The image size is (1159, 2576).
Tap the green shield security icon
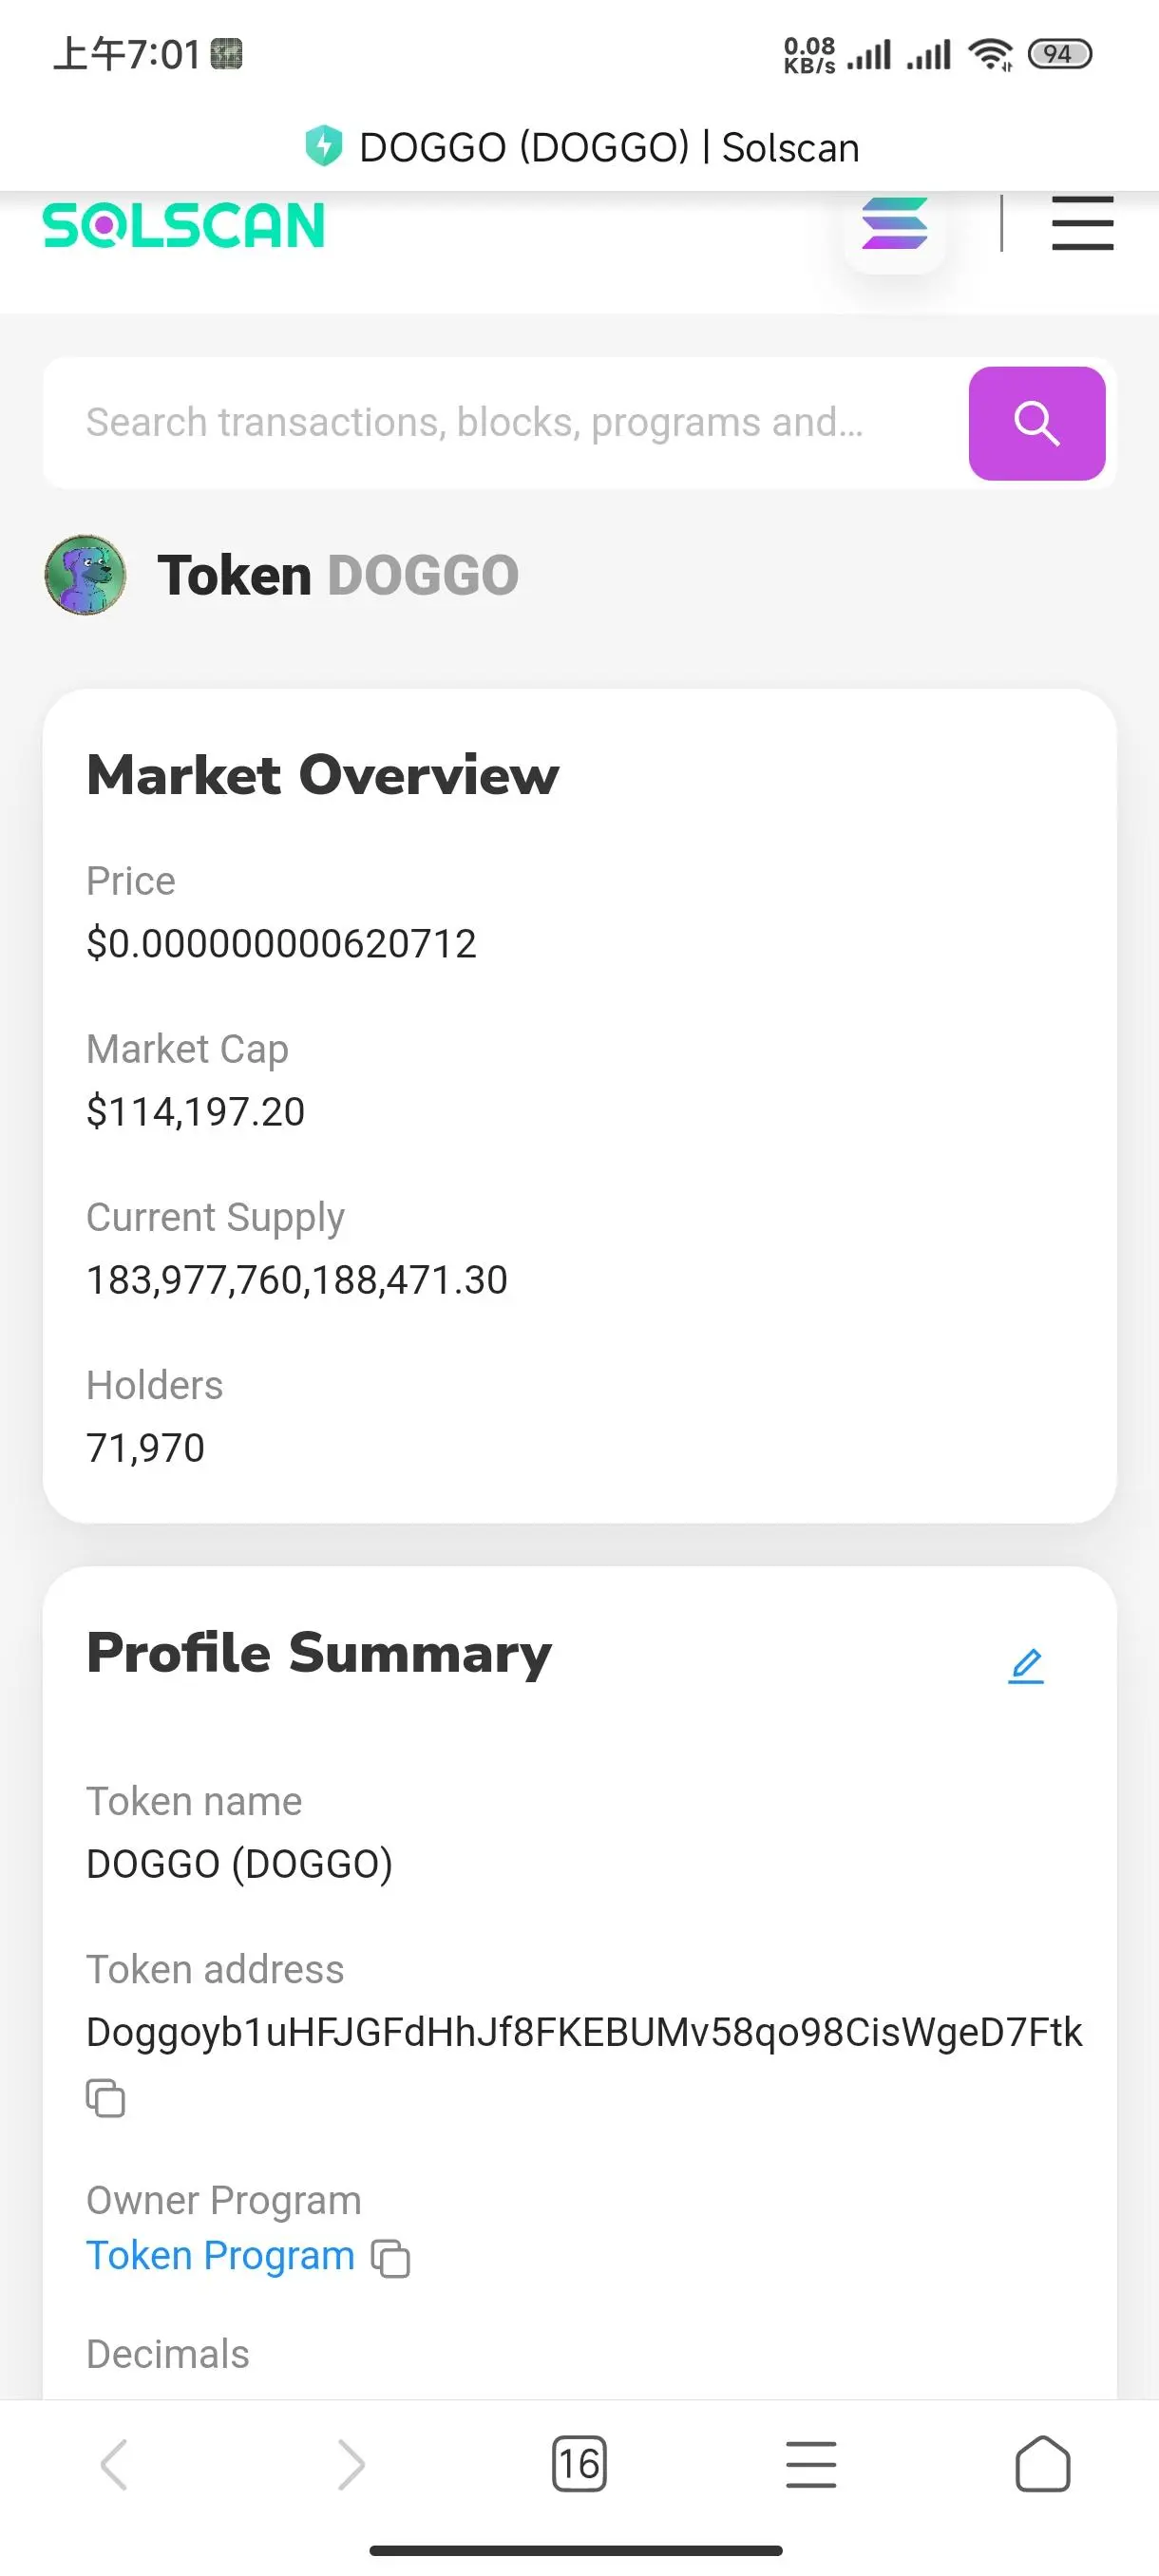(x=323, y=146)
